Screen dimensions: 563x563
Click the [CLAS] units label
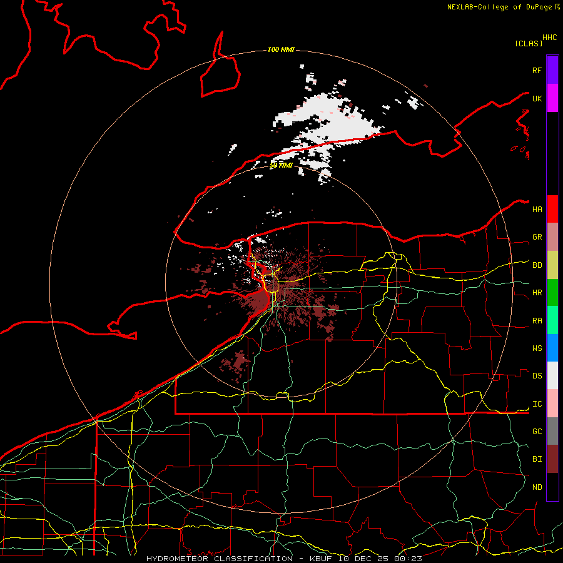coord(529,43)
